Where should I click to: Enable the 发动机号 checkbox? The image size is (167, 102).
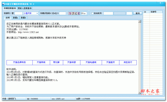tap(92, 13)
